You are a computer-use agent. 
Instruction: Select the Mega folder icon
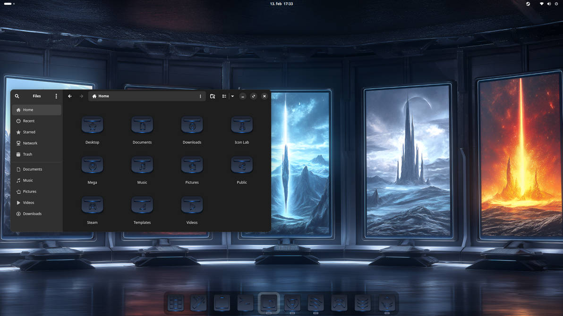(92, 165)
